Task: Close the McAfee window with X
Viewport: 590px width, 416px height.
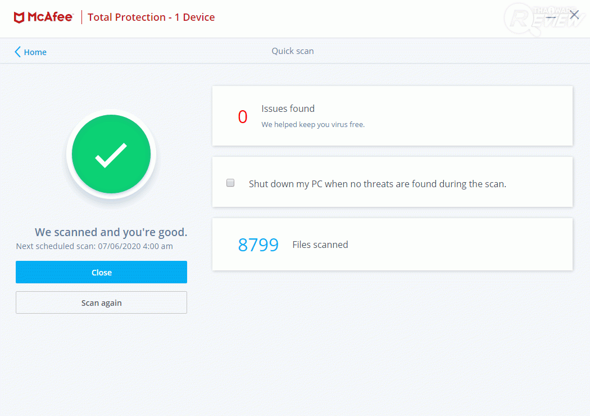Action: (x=574, y=15)
